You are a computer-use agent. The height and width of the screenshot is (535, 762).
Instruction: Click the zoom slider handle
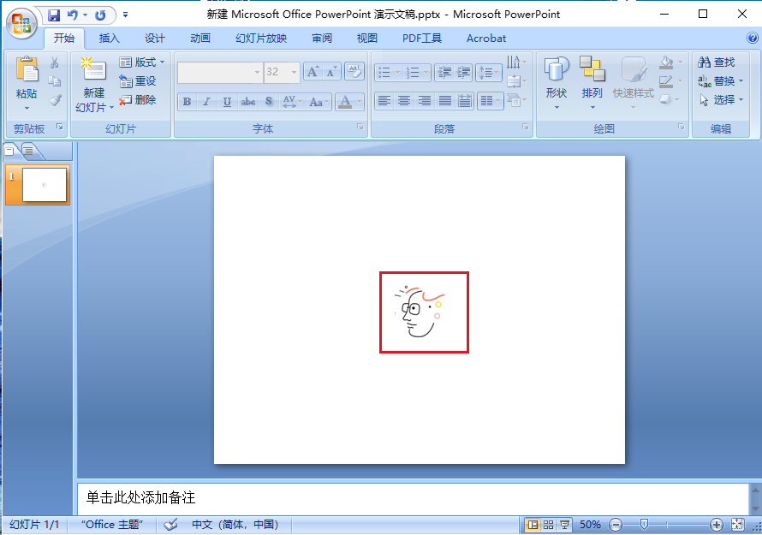pyautogui.click(x=644, y=525)
